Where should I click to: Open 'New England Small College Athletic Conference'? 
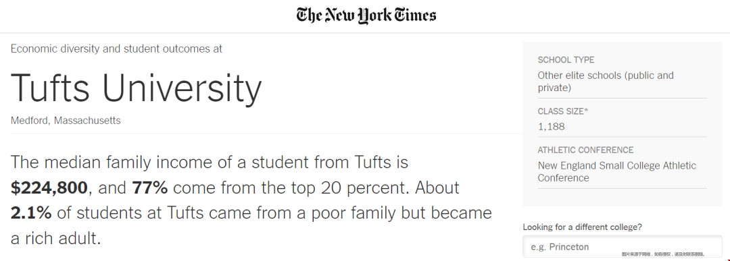tap(617, 171)
